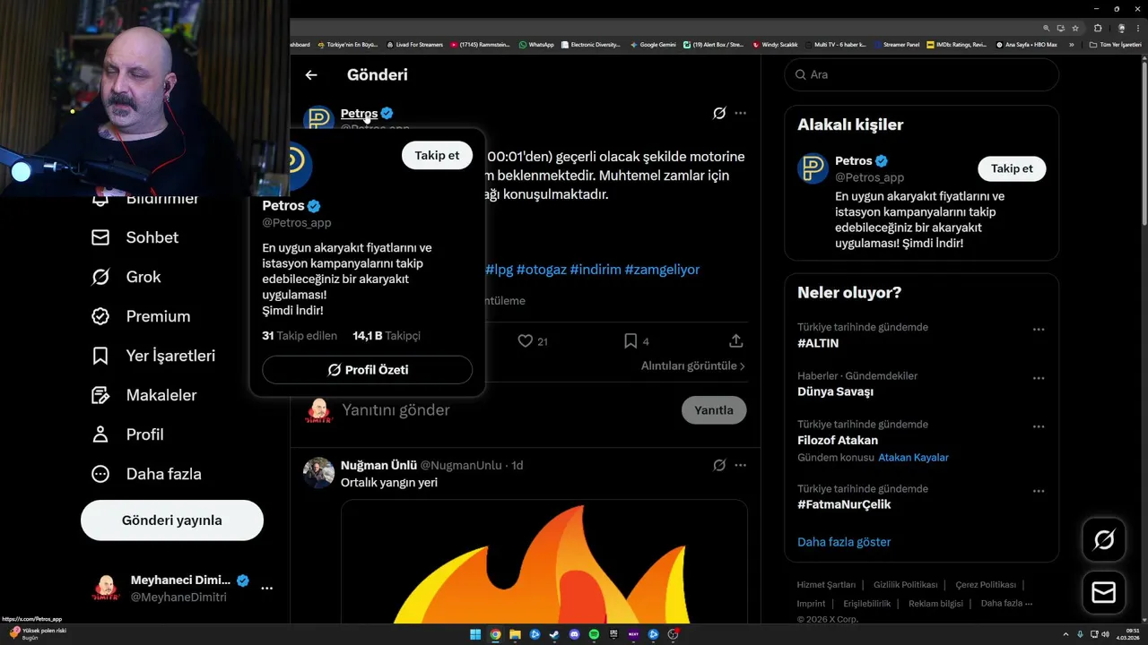Open 14,1 B Takipçi list
The image size is (1148, 645).
(x=387, y=336)
